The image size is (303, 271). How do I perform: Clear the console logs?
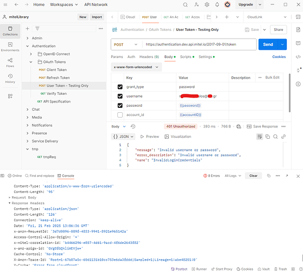point(253,176)
